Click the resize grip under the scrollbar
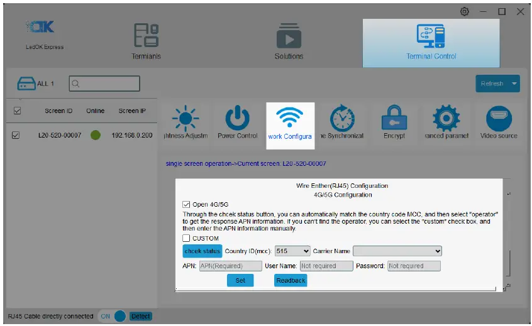The image size is (532, 326). coord(507,287)
